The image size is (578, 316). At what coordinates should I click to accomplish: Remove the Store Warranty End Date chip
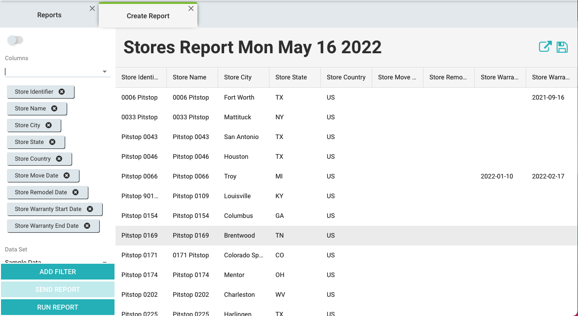tap(87, 226)
